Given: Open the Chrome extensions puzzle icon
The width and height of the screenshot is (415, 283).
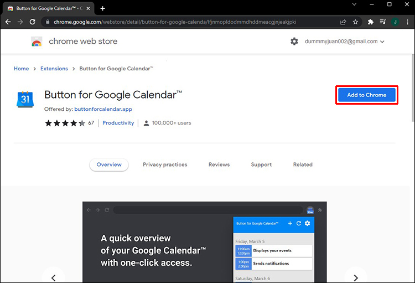Looking at the screenshot, I should click(370, 22).
